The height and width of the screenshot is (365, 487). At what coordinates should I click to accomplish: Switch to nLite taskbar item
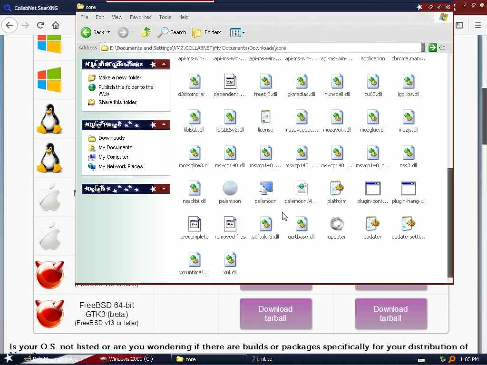(263, 359)
